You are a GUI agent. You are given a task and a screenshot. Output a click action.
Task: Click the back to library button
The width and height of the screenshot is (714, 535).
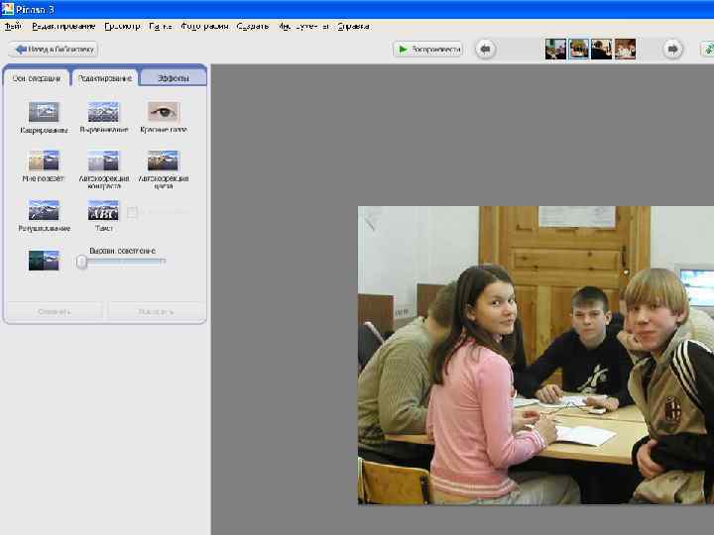click(x=54, y=50)
